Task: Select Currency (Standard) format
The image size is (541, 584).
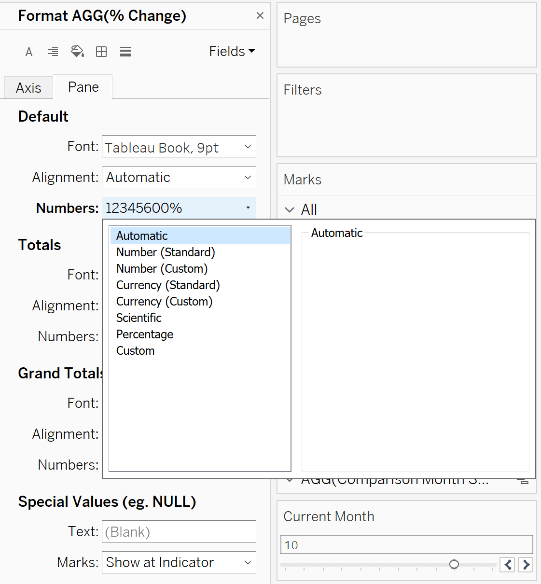Action: (x=200, y=285)
